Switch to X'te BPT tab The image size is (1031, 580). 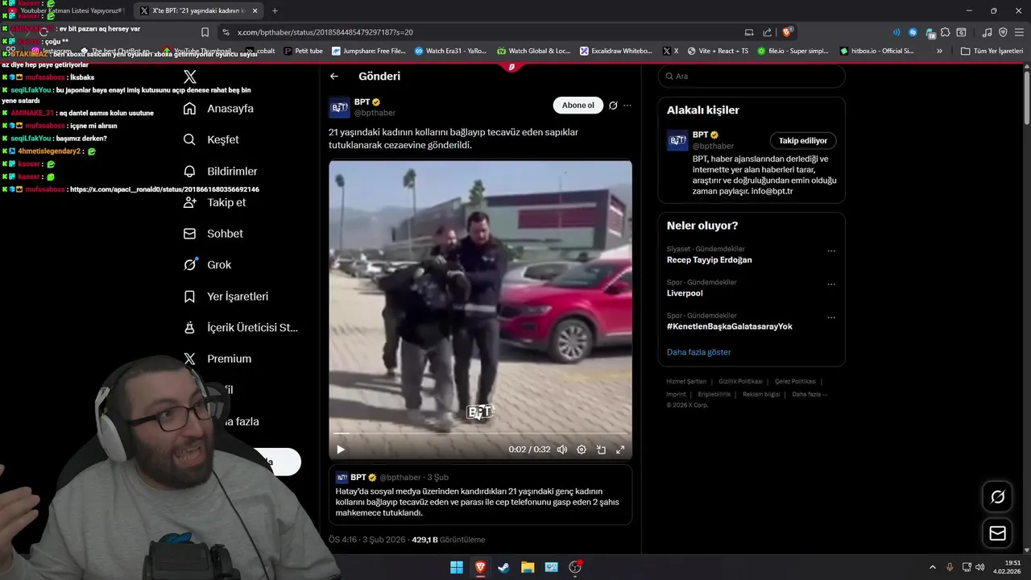click(x=198, y=10)
